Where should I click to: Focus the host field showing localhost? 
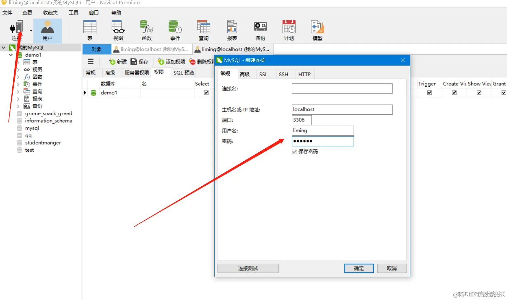(x=342, y=109)
